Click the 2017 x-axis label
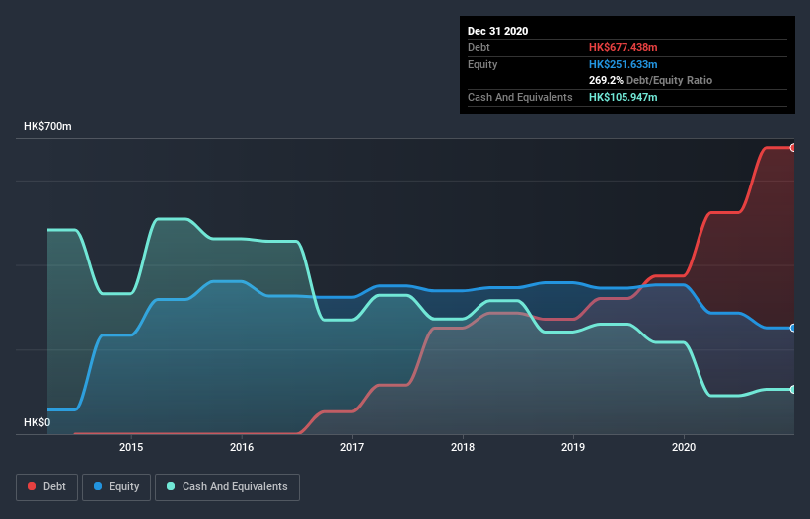 (x=352, y=447)
